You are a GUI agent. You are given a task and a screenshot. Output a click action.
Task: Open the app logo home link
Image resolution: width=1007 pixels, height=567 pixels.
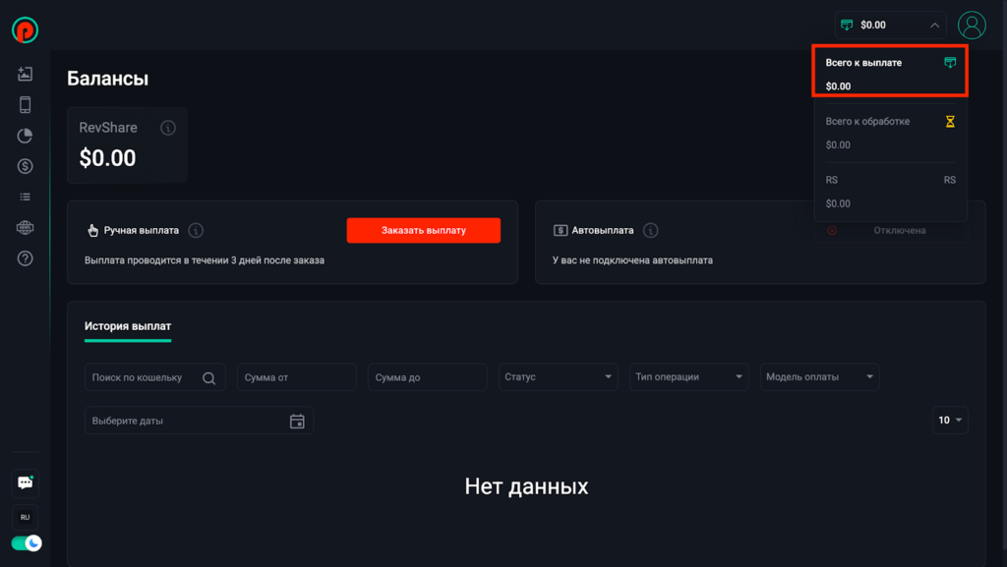click(25, 30)
